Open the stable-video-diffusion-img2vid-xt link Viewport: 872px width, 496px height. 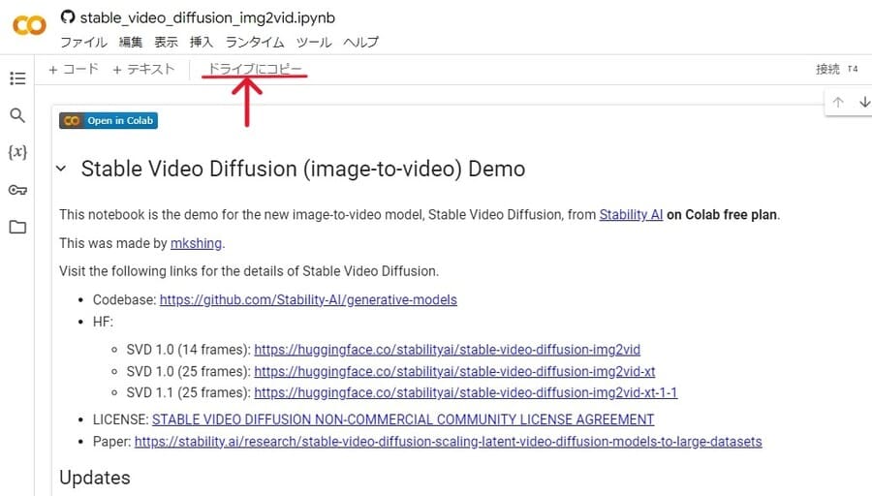click(x=454, y=371)
